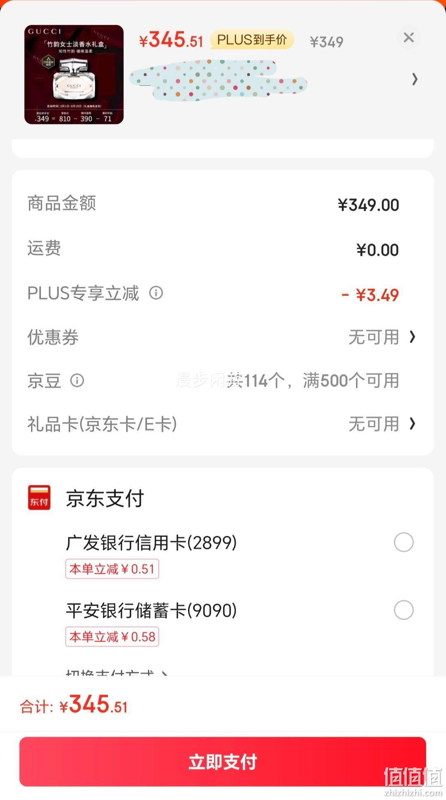
Task: Expand the 礼品卡 无可用 chevron
Action: coord(412,423)
